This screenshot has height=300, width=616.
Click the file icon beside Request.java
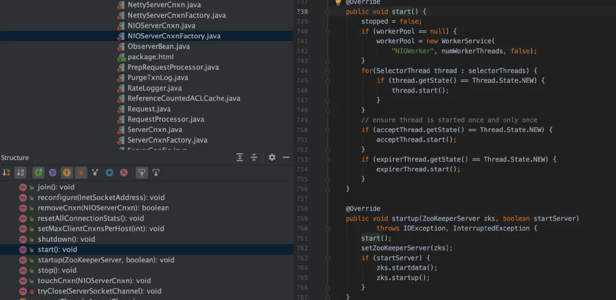click(x=121, y=109)
